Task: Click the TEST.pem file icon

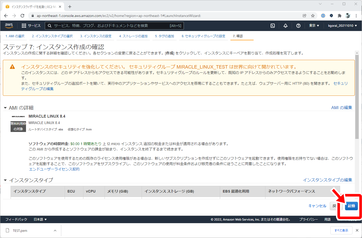Action: click(7, 230)
